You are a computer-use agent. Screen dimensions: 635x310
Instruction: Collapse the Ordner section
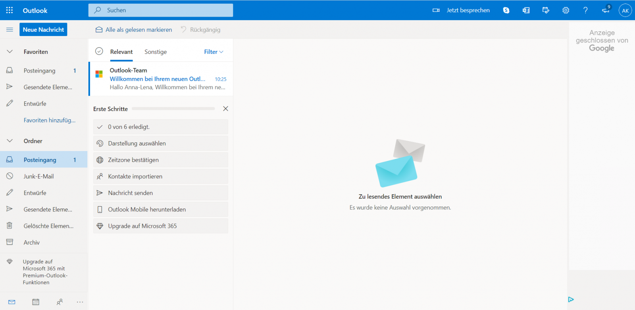(x=10, y=141)
